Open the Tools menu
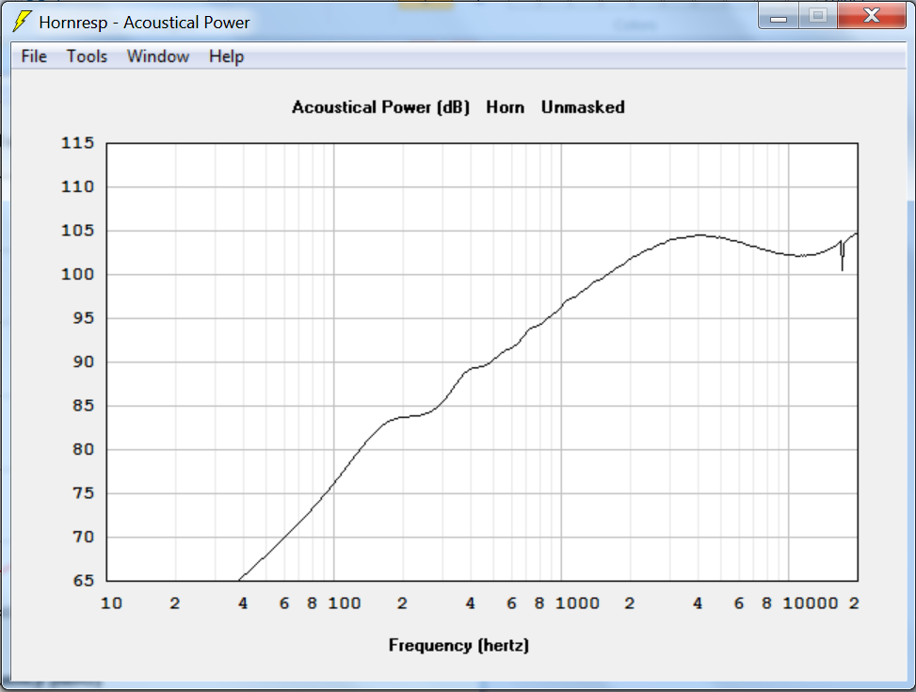Screen dimensions: 916x692 click(87, 56)
